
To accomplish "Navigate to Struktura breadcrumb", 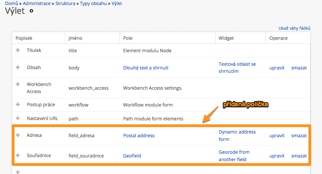I will (x=65, y=3).
